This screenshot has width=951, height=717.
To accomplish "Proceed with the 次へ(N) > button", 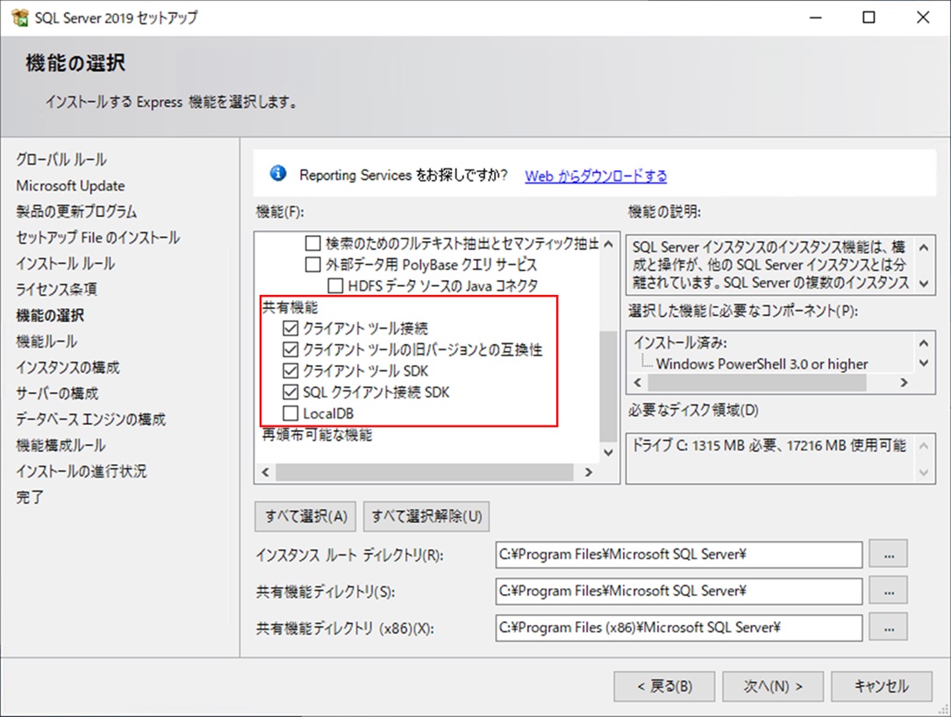I will 770,686.
